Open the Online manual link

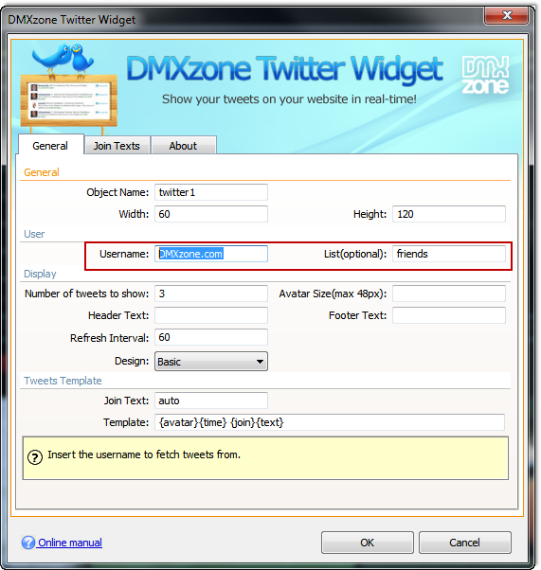70,543
